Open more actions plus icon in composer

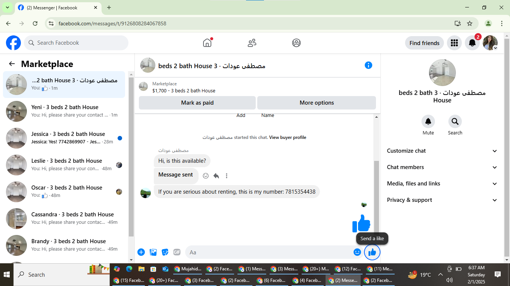[141, 252]
